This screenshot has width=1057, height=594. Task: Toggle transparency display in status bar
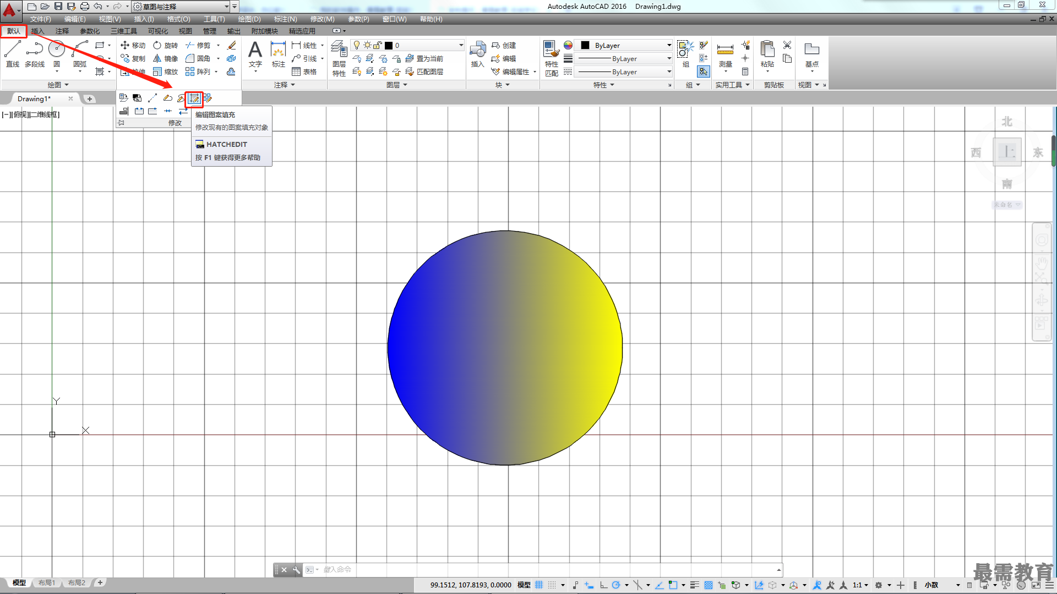click(x=709, y=585)
